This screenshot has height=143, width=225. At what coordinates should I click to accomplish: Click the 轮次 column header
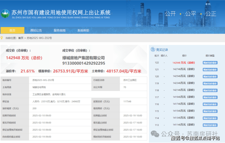pos(157,56)
